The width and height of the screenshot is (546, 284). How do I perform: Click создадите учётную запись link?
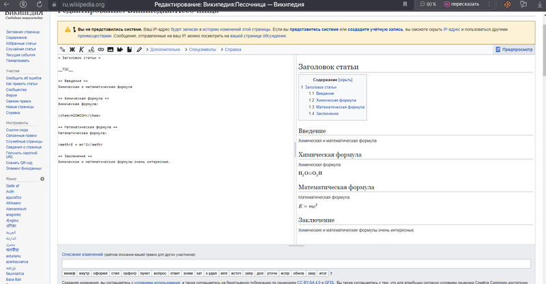(375, 29)
